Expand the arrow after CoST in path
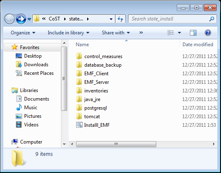221x173 pixels. [x=65, y=19]
